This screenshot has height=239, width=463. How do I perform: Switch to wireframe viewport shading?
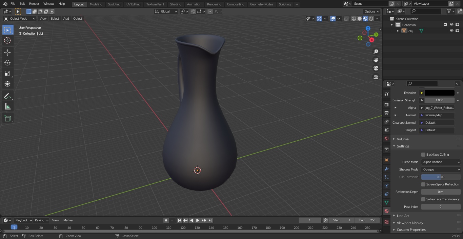point(354,19)
